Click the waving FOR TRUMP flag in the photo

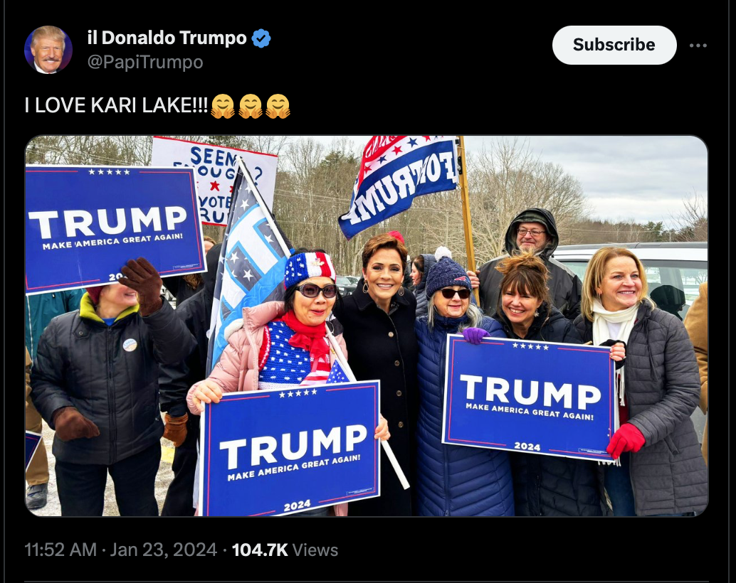coord(399,184)
